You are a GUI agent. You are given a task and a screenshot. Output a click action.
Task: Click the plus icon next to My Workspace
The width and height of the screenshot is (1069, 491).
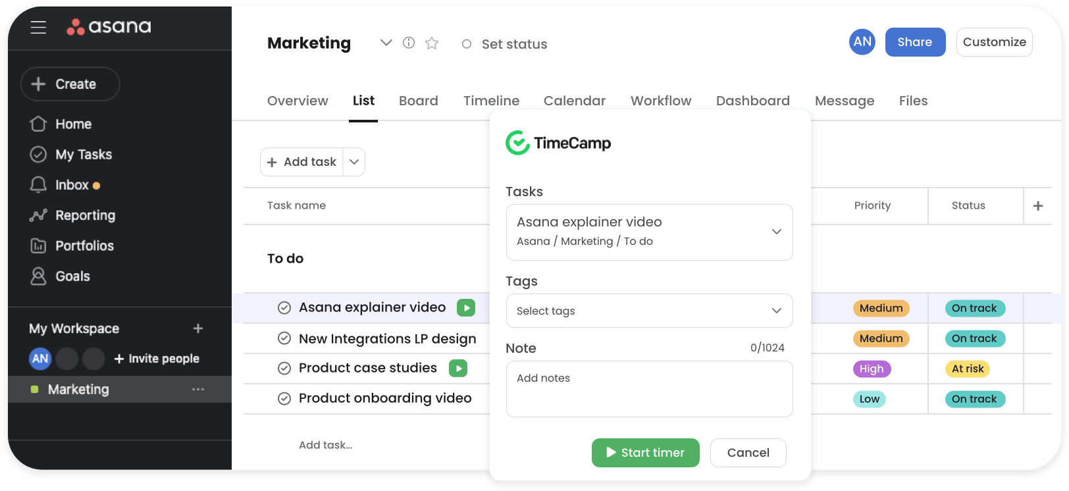pyautogui.click(x=198, y=328)
